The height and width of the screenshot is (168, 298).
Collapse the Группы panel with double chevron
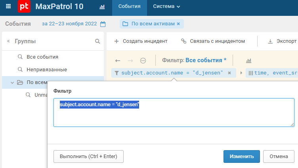tap(8, 41)
